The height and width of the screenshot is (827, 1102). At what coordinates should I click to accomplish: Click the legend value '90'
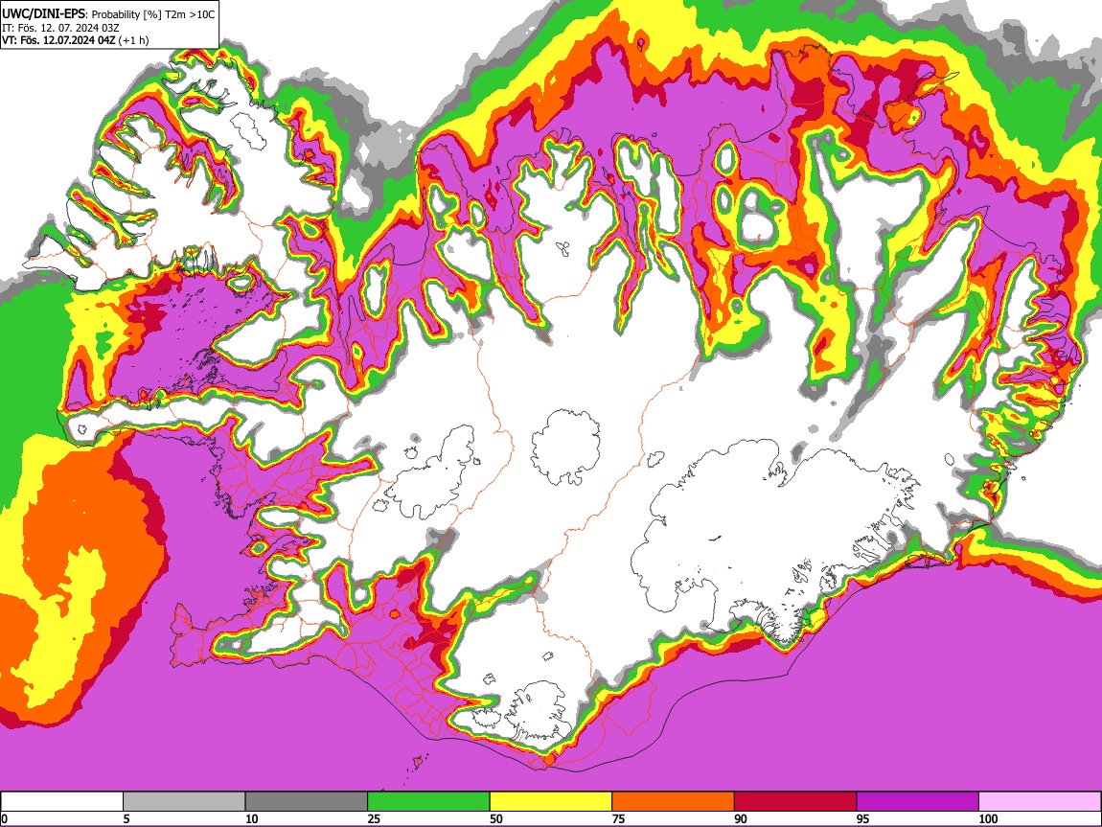click(x=741, y=818)
